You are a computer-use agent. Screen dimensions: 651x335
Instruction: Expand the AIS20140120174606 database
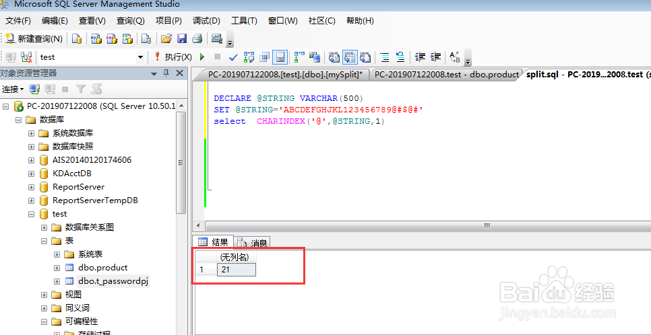(x=32, y=160)
